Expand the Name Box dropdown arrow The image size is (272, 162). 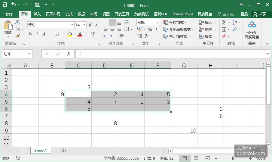click(x=29, y=54)
